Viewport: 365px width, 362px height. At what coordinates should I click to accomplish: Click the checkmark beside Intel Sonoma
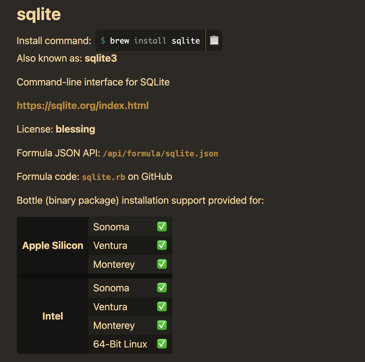tap(162, 288)
